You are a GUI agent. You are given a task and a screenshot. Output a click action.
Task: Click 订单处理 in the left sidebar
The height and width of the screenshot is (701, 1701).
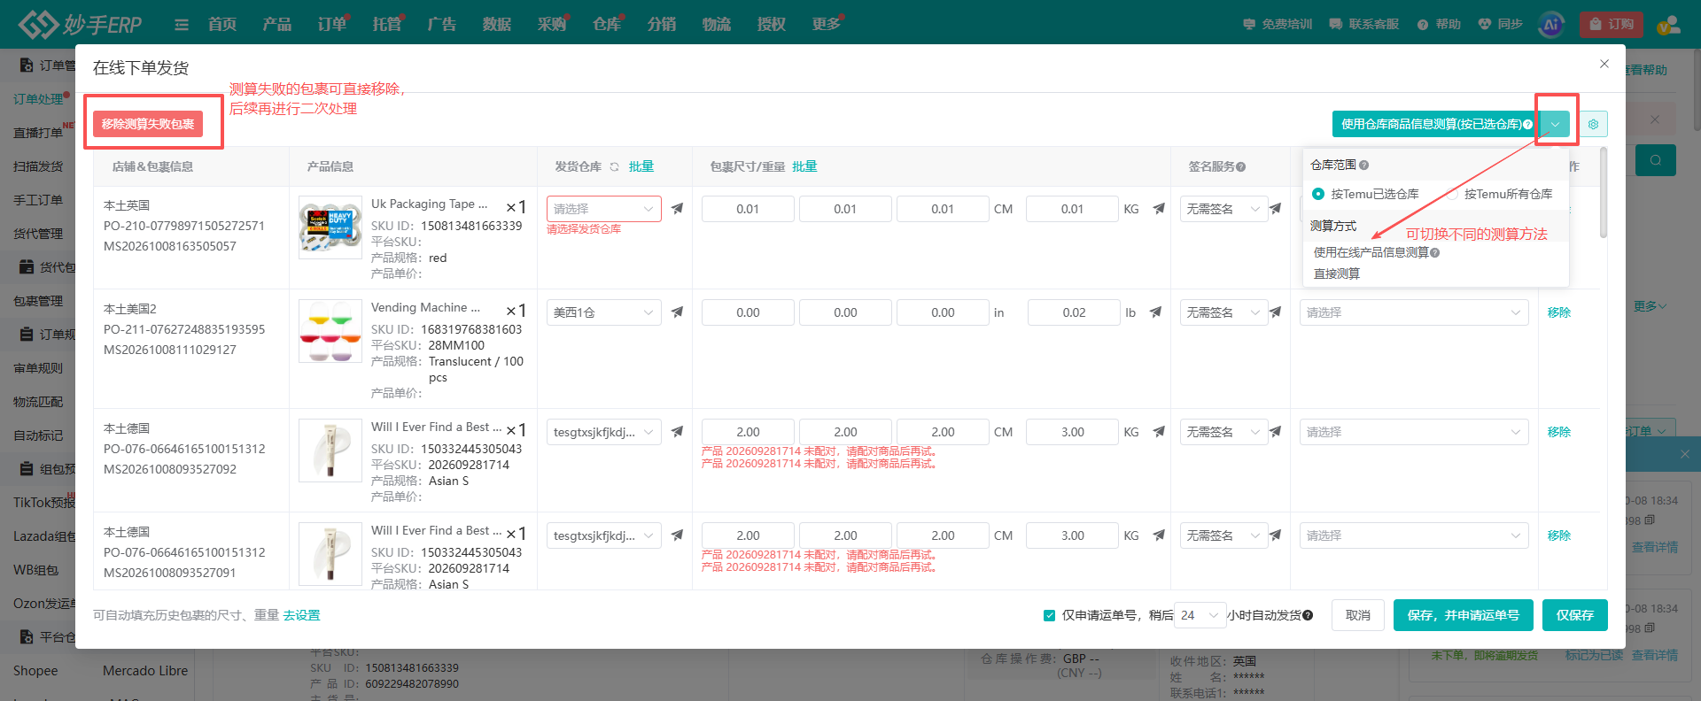point(38,99)
